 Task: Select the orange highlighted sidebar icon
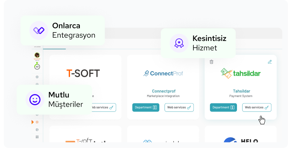pos(37,122)
